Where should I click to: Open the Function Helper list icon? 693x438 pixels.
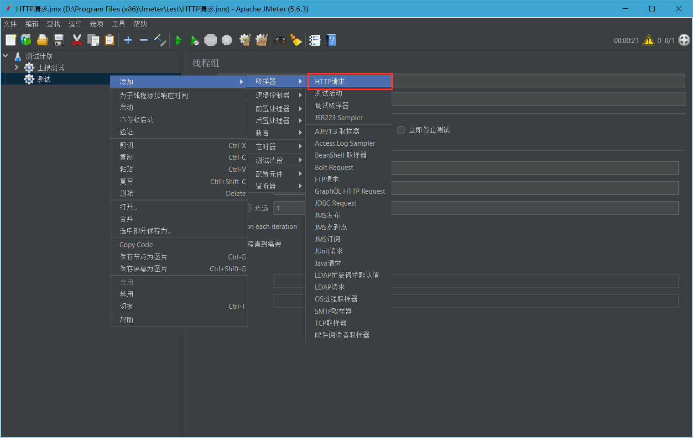pyautogui.click(x=315, y=40)
